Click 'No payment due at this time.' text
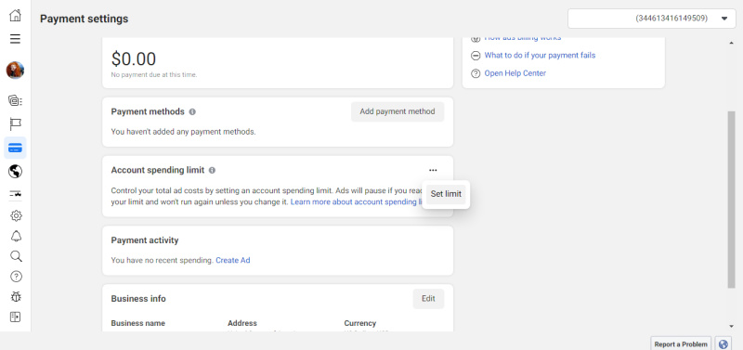Screen dimensions: 743x350 (x=154, y=75)
